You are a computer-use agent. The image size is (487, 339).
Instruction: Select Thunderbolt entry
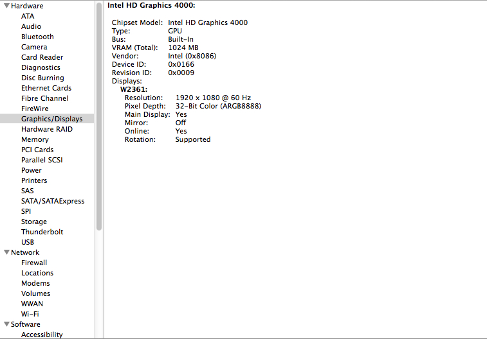pyautogui.click(x=42, y=232)
